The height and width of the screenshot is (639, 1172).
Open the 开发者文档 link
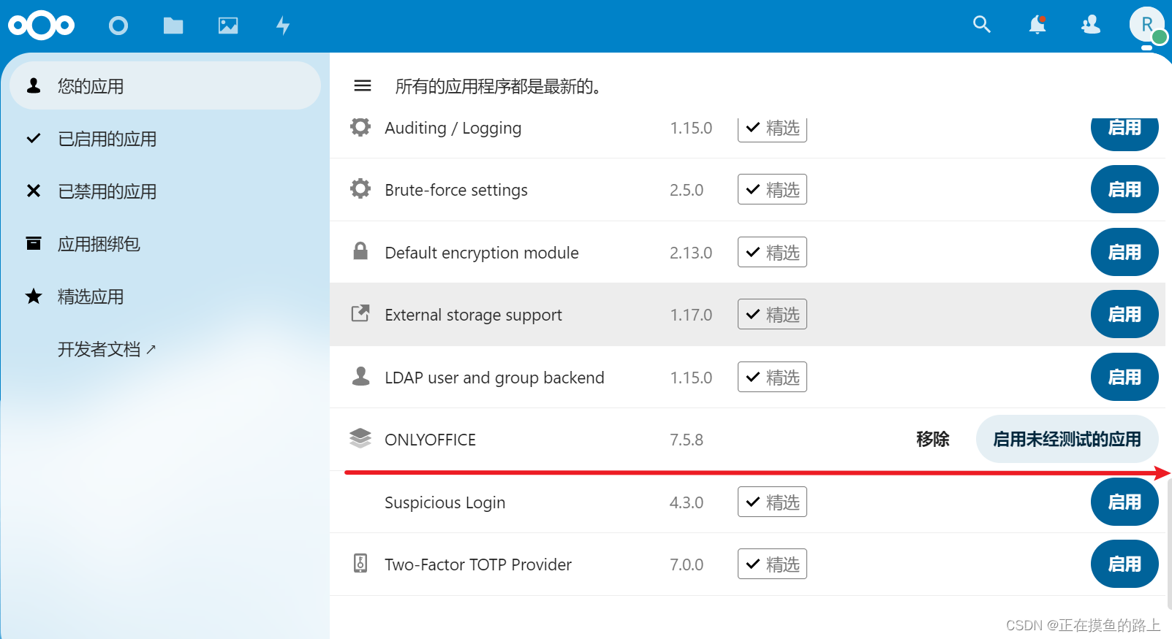click(x=107, y=349)
